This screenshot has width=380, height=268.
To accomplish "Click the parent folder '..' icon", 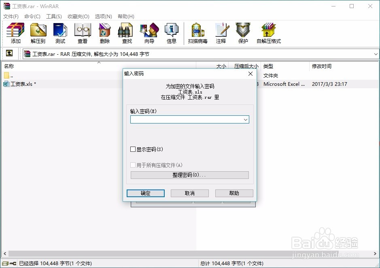I will [x=6, y=75].
